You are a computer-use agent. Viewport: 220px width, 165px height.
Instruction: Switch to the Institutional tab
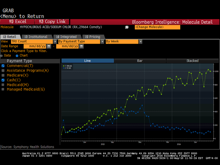[x=37, y=37]
